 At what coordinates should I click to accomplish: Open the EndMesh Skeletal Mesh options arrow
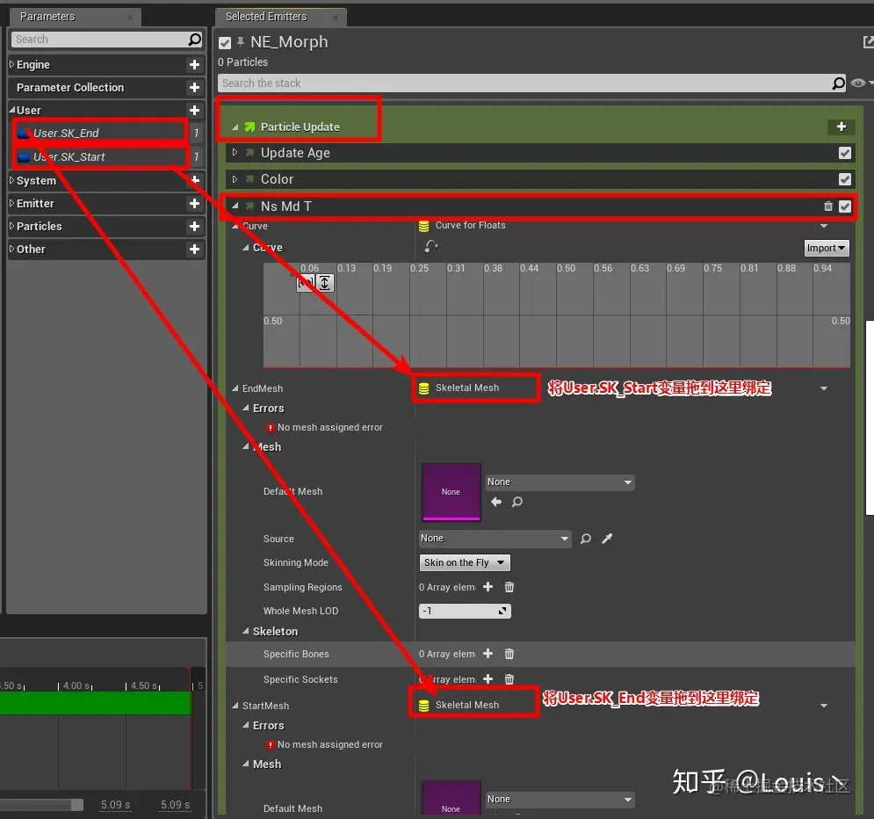[x=824, y=388]
